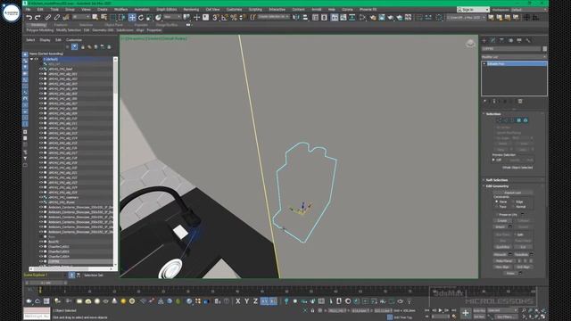Open the Select by Name dialog icon
The width and height of the screenshot is (571, 321).
point(103,18)
